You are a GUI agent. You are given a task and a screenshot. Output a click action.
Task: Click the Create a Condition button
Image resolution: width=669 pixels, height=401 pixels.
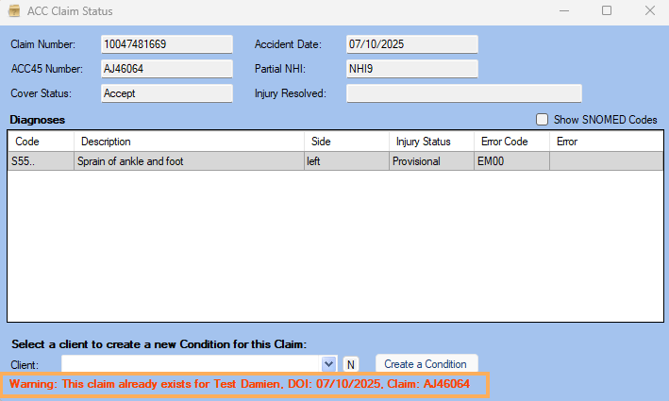tap(426, 364)
